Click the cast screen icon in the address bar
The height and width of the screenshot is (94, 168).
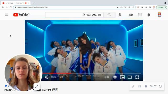coord(121,7)
